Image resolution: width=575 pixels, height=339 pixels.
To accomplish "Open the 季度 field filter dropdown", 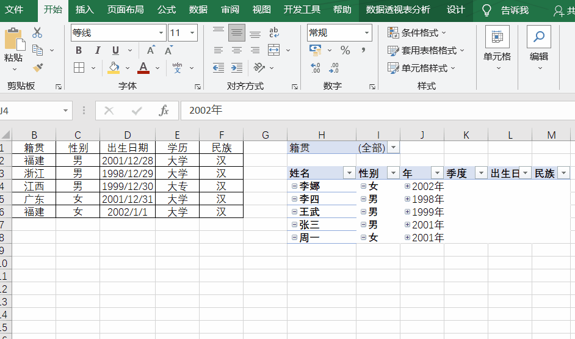I will click(482, 173).
